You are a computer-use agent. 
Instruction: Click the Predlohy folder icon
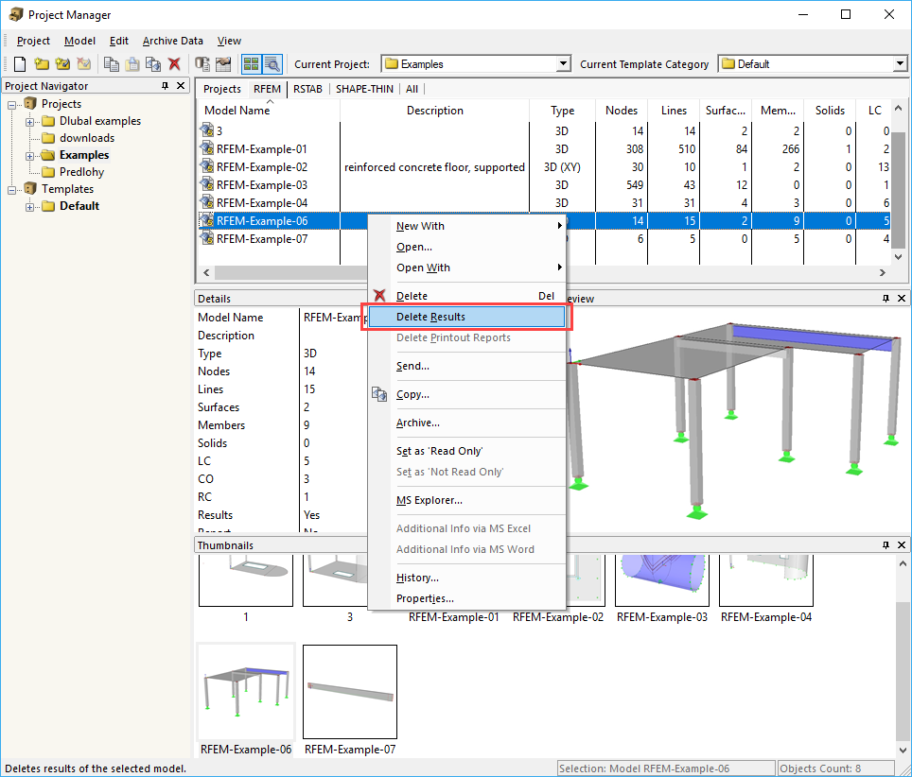click(49, 172)
